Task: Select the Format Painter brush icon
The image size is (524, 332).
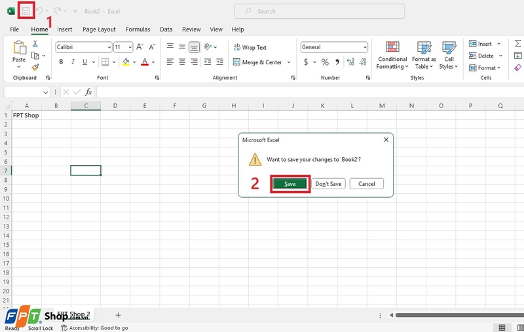Action: click(x=35, y=67)
